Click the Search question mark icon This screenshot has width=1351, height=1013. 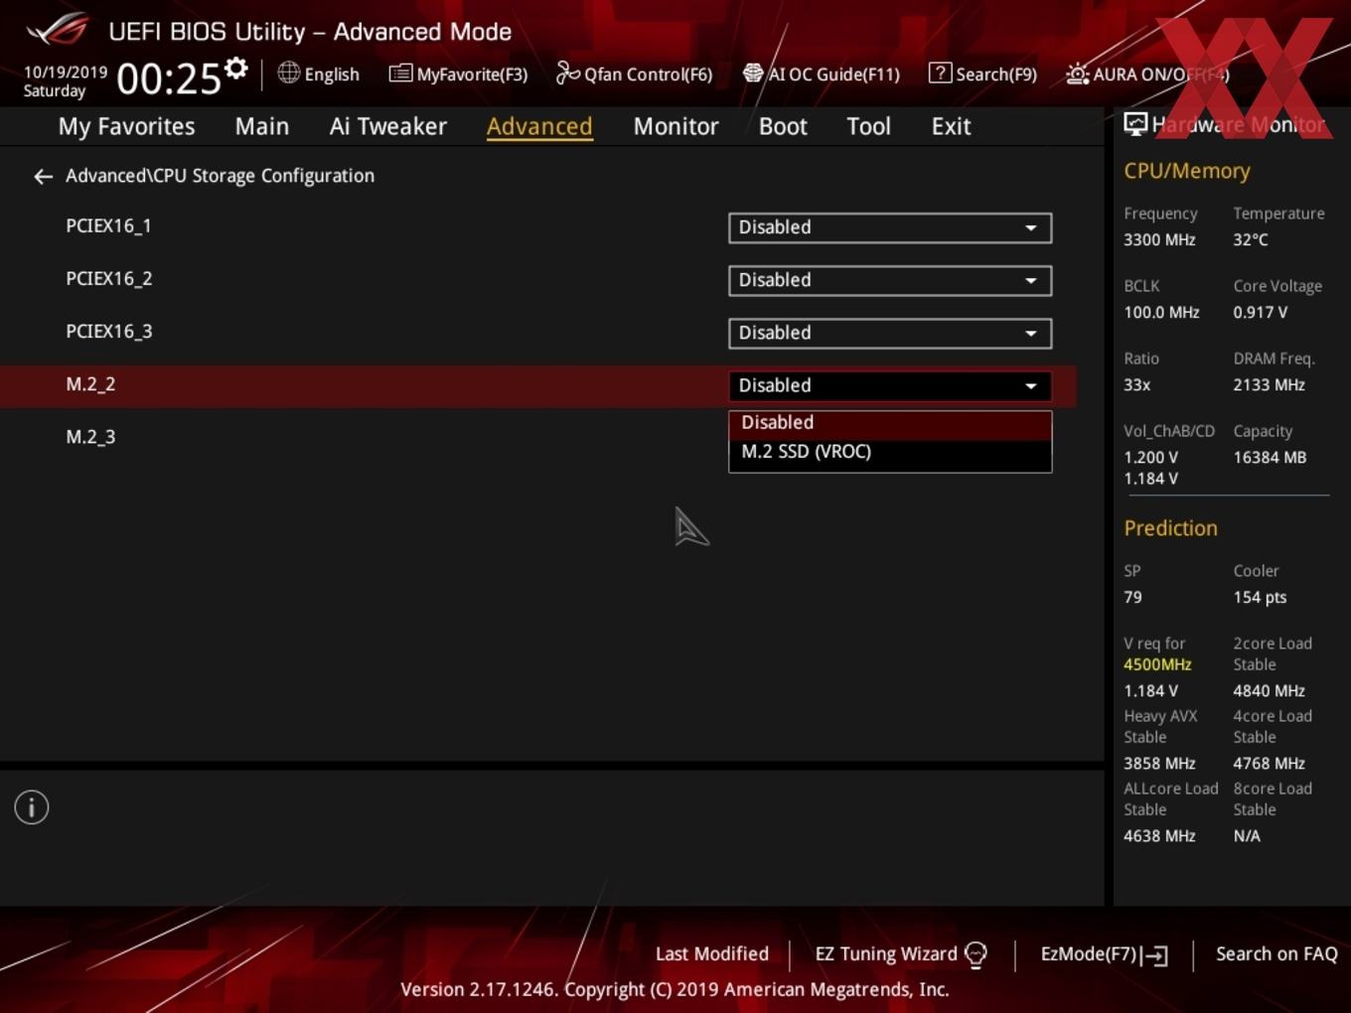tap(940, 72)
